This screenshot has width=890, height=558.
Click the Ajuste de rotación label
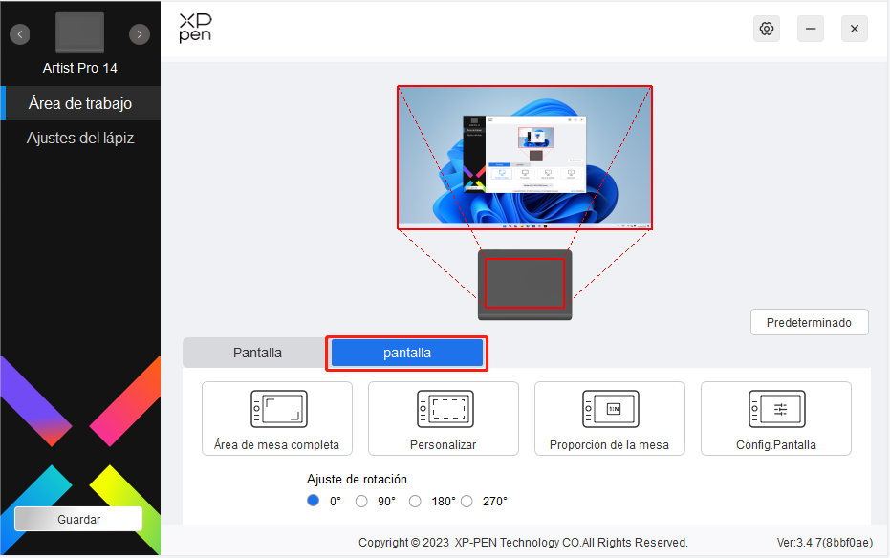coord(357,480)
